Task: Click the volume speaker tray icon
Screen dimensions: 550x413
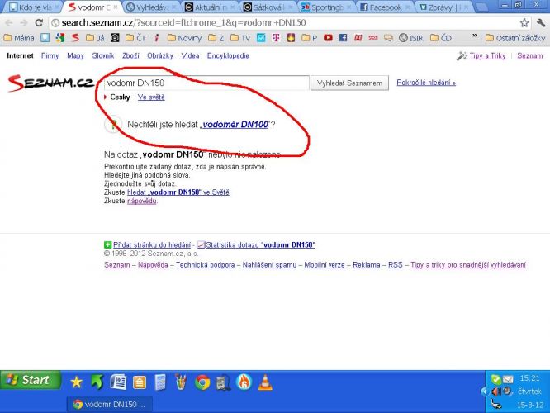Action: (x=496, y=391)
